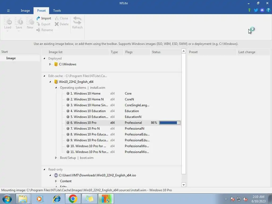Click the Action Center flag icon
This screenshot has height=204, width=272.
(232, 199)
